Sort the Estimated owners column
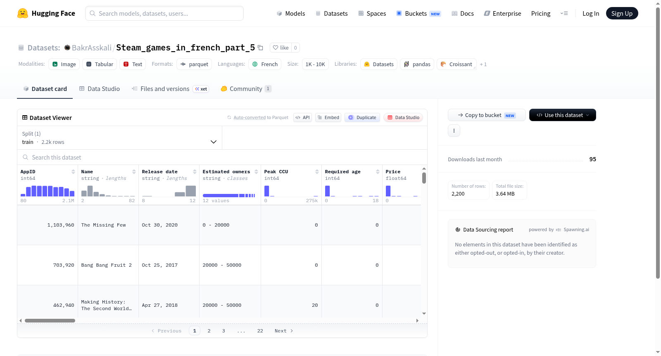The height and width of the screenshot is (356, 661). (256, 172)
